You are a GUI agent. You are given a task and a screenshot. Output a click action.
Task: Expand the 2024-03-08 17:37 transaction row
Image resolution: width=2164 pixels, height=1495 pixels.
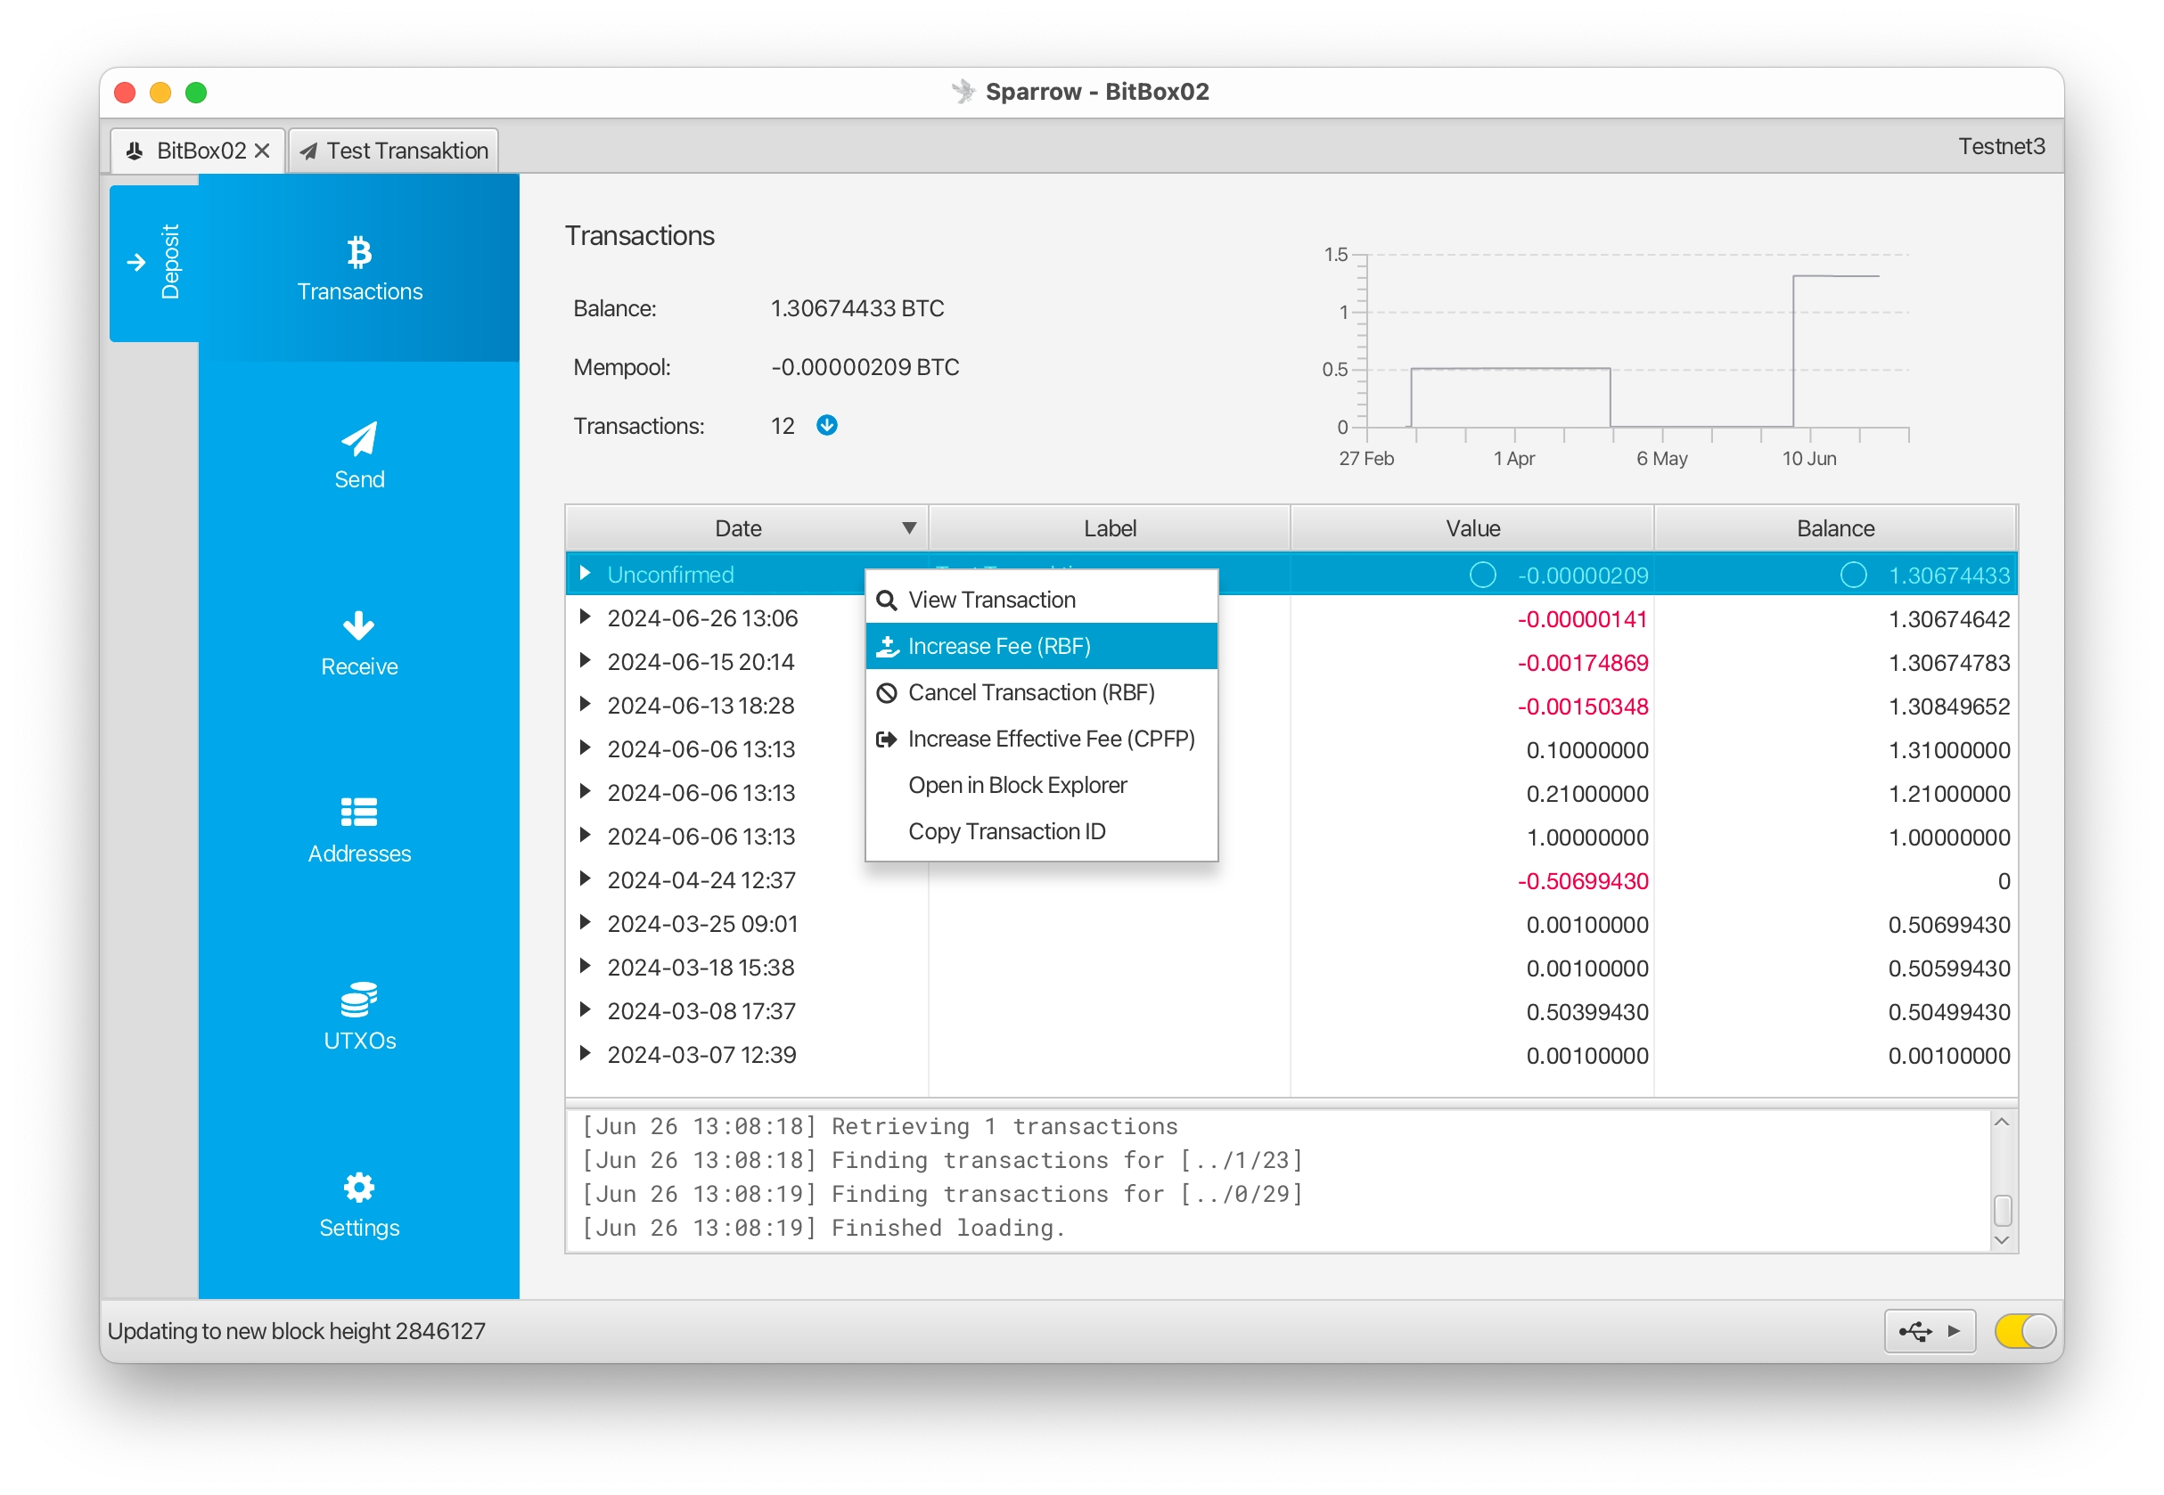tap(585, 1009)
